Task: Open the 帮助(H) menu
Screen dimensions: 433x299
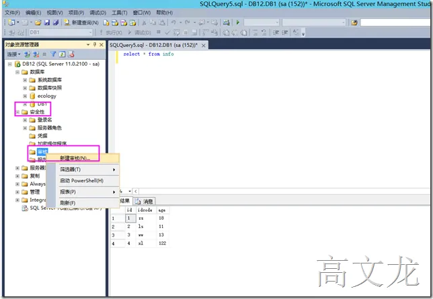Action: point(164,13)
